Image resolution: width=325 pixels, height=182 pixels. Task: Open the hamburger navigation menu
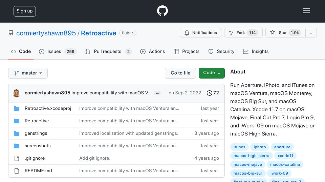click(x=306, y=11)
